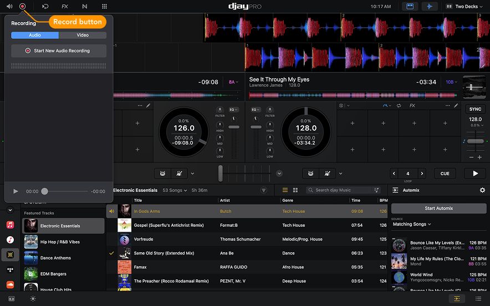
Task: Click the volume speaker icon in top bar
Action: coord(9,6)
